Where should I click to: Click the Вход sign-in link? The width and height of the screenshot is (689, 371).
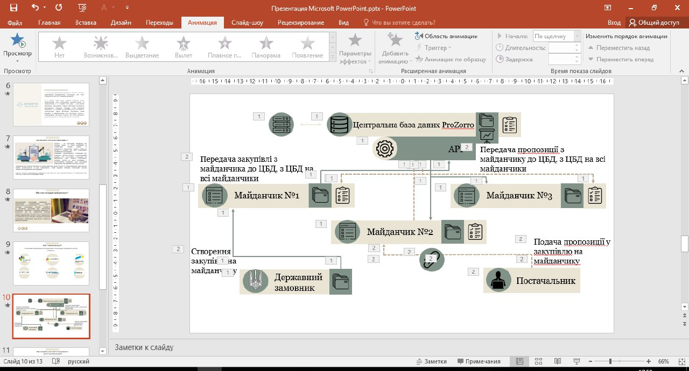click(614, 23)
